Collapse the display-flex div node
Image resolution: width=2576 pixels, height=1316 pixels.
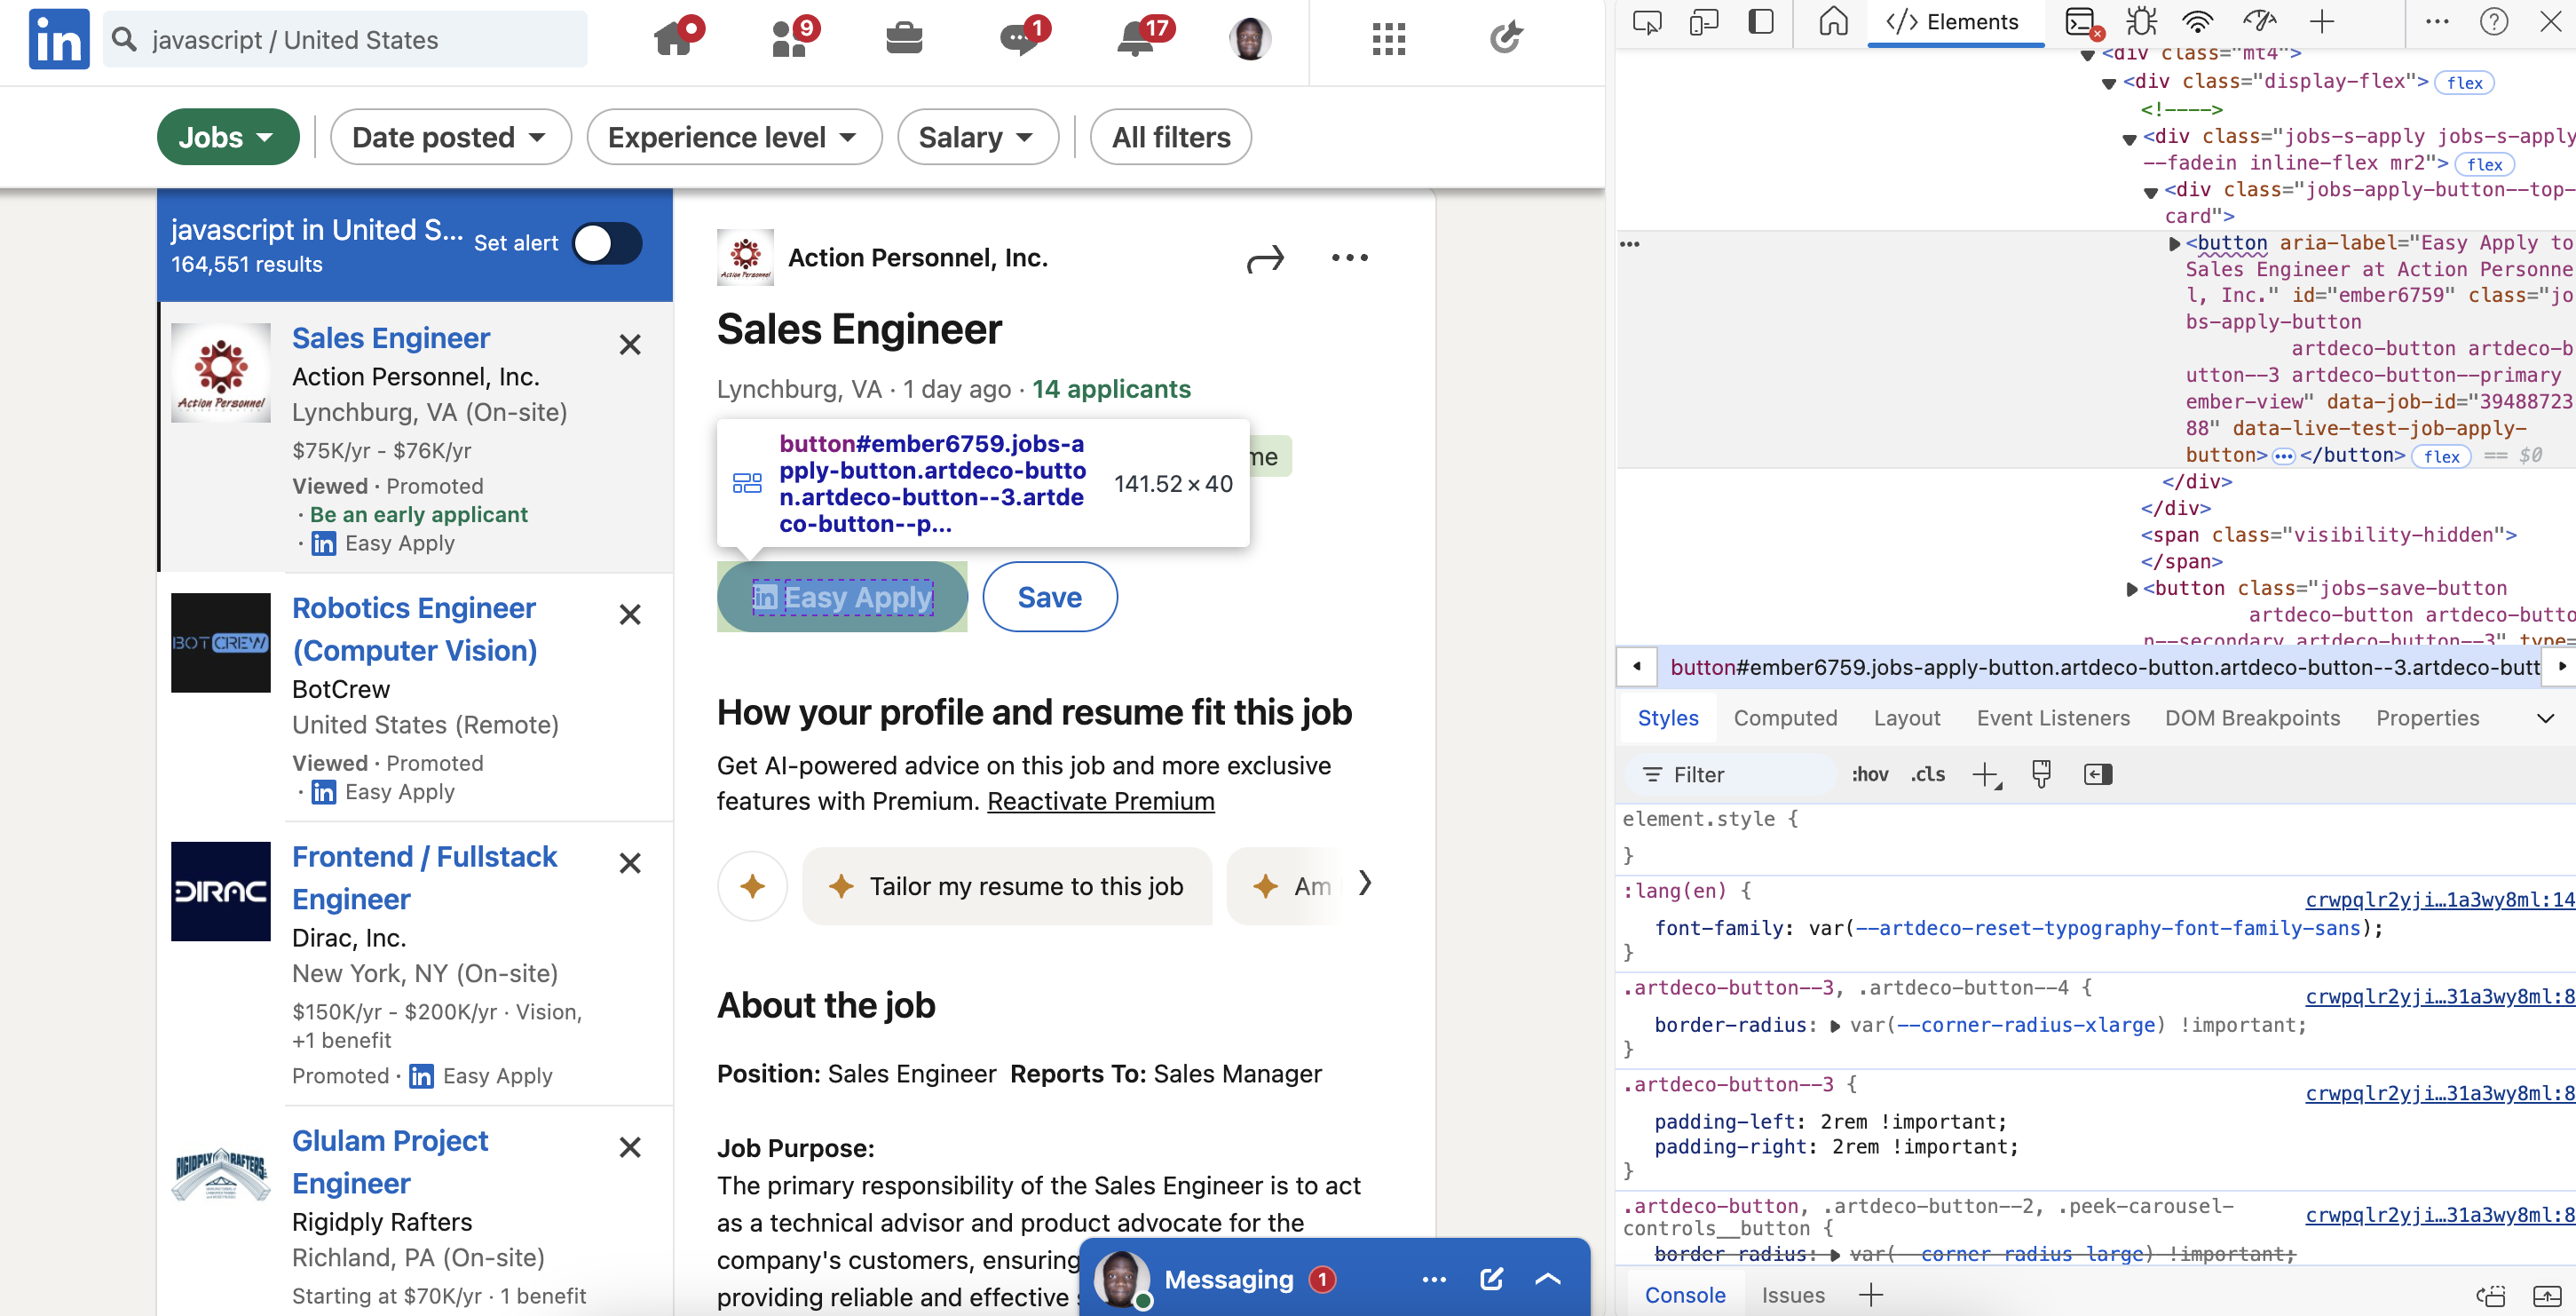point(2109,83)
